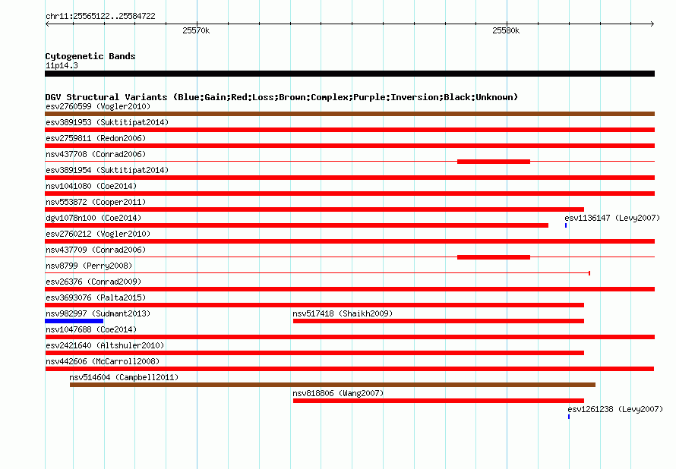The height and width of the screenshot is (469, 676).
Task: Click the chr11:25565122..25584722 region label
Action: (x=100, y=17)
